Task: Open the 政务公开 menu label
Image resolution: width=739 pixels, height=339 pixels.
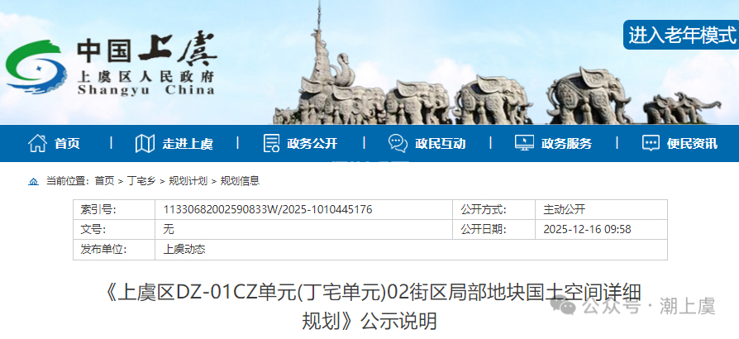Action: coord(312,144)
